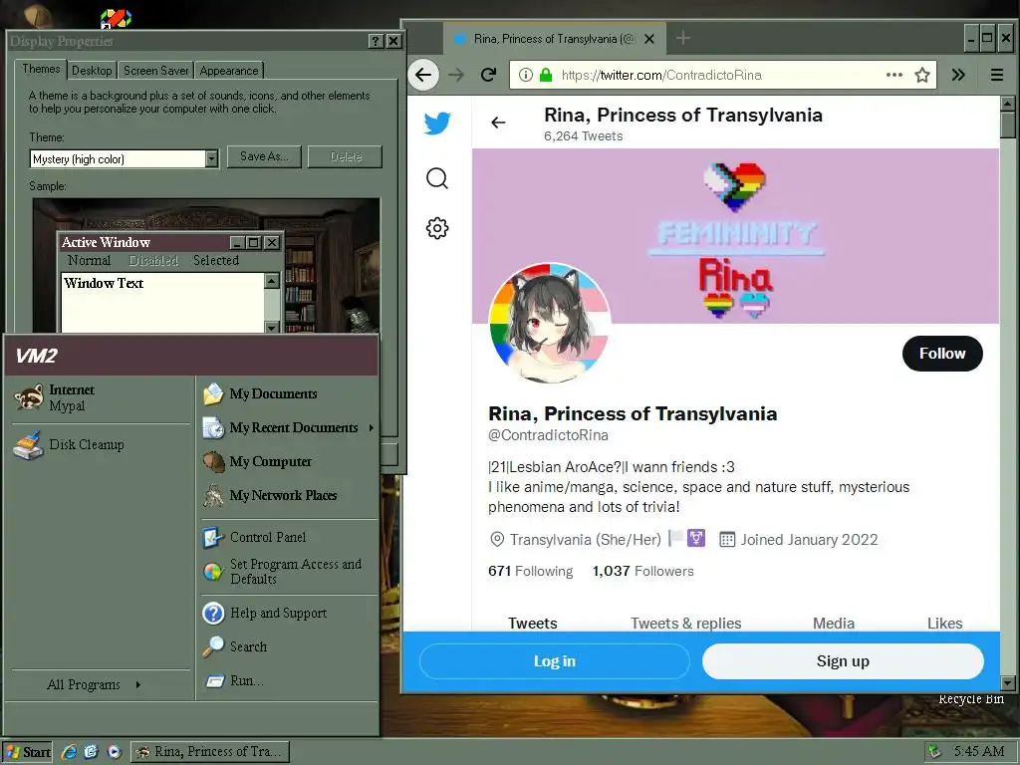Viewport: 1020px width, 765px height.
Task: Switch to the Desktop tab
Action: pyautogui.click(x=92, y=71)
